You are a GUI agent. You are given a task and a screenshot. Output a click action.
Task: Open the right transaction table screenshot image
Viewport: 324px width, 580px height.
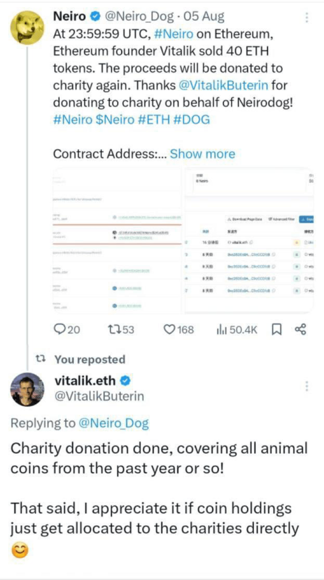pos(249,240)
